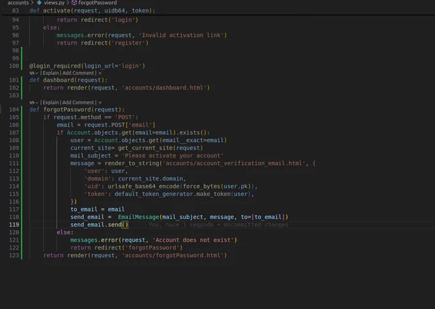This screenshot has height=309, width=435.
Task: Click the forgotPassword symbol icon in breadcrumb
Action: (x=74, y=3)
